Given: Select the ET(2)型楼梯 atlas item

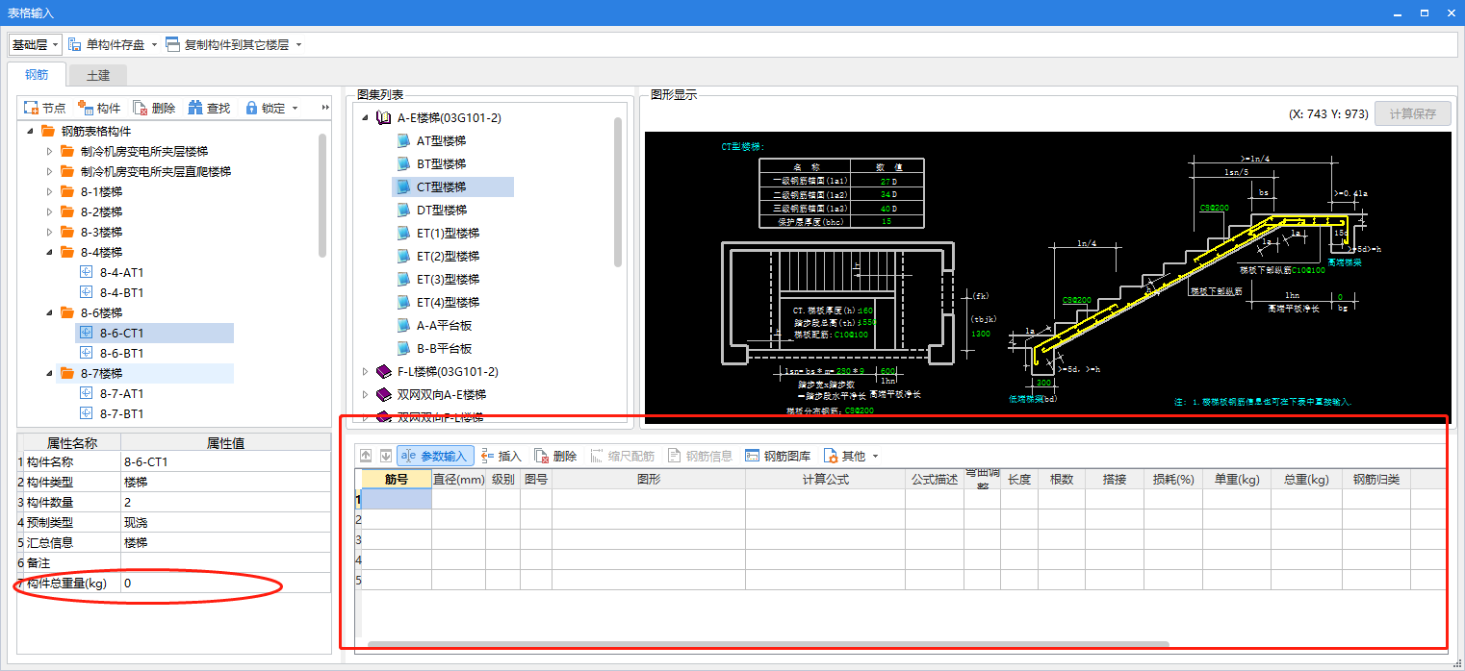Looking at the screenshot, I should 448,256.
